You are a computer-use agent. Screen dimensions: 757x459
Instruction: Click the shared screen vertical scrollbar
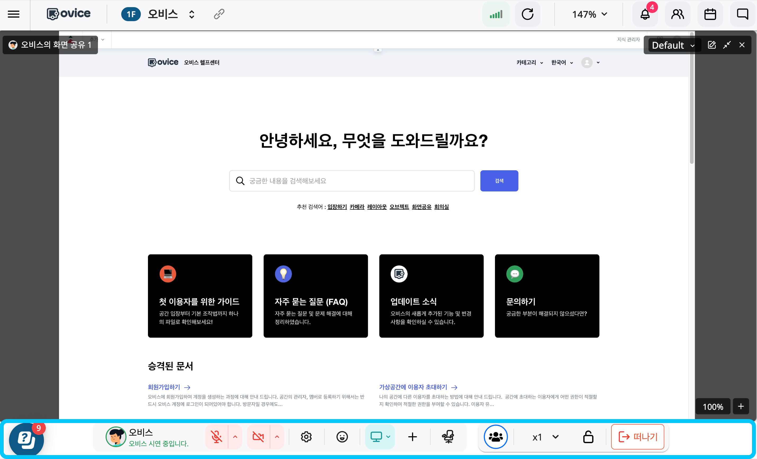pos(692,98)
